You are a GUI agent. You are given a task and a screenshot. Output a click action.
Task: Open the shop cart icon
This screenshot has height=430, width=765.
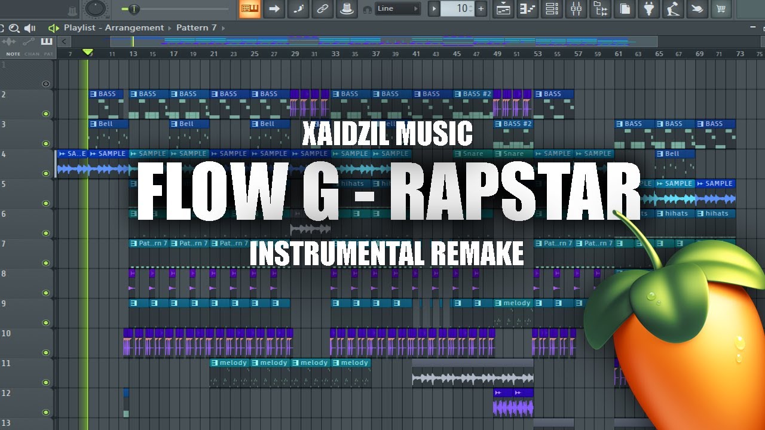pyautogui.click(x=721, y=8)
